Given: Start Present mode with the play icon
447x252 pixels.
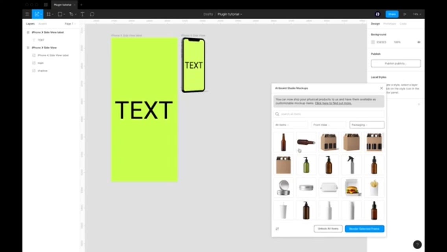Looking at the screenshot, I should coord(405,14).
